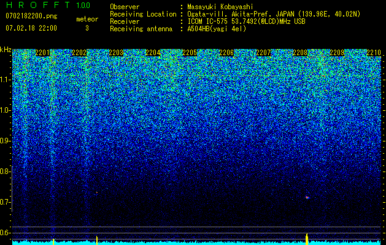Click the 1.0 kHz frequency tick label
Viewport: 386px width, 245px height.
tap(4, 110)
